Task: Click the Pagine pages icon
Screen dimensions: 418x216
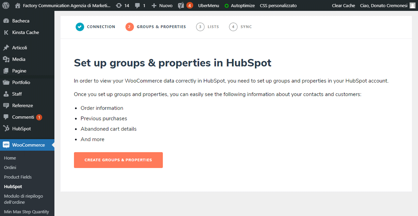Action: click(6, 71)
